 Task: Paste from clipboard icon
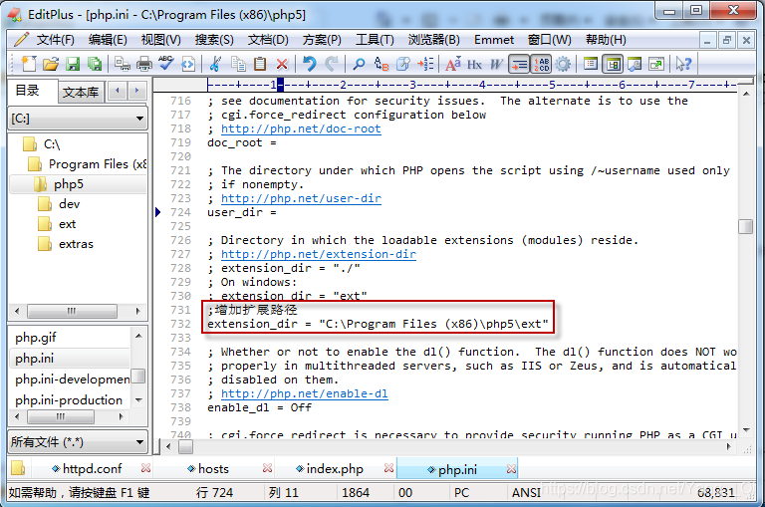[260, 64]
